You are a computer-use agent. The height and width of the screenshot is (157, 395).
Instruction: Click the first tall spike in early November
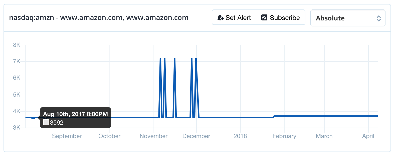click(x=160, y=75)
